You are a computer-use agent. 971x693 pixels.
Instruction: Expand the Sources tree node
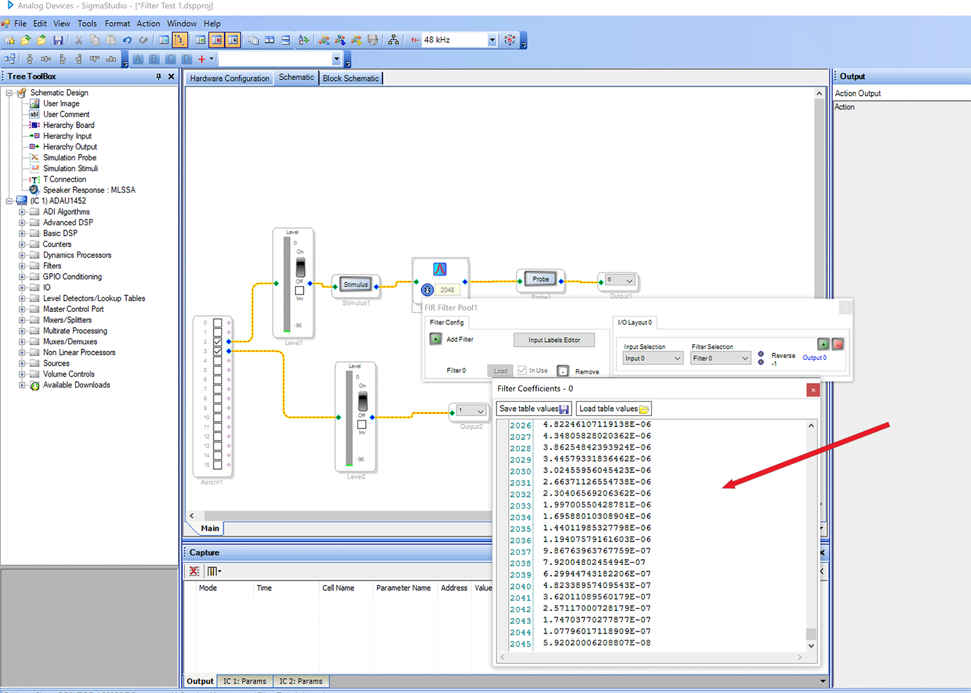click(x=22, y=364)
